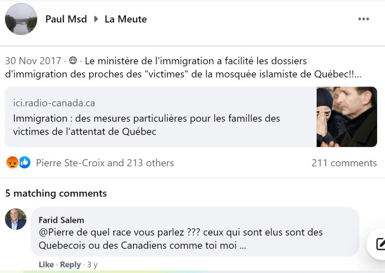Click the new message compose icon
The width and height of the screenshot is (385, 273).
tap(380, 244)
